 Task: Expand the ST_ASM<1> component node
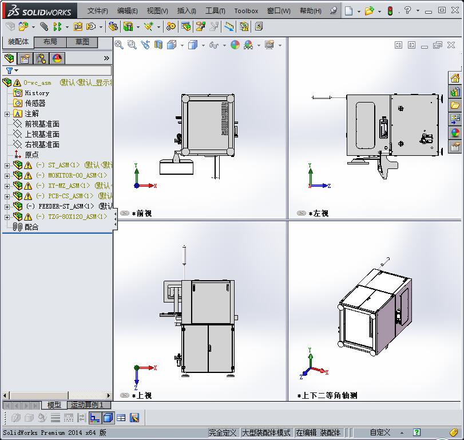[x=7, y=166]
